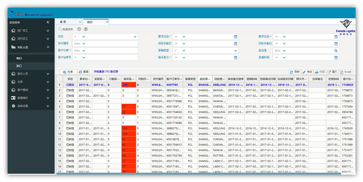Open the Like operator dropdown for 起运港
363x182 pixels.
[x=284, y=51]
